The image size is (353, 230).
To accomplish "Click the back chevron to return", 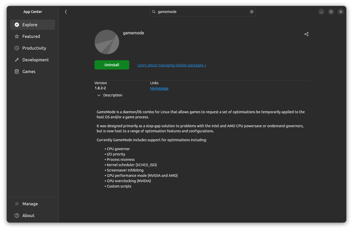I will pos(66,12).
